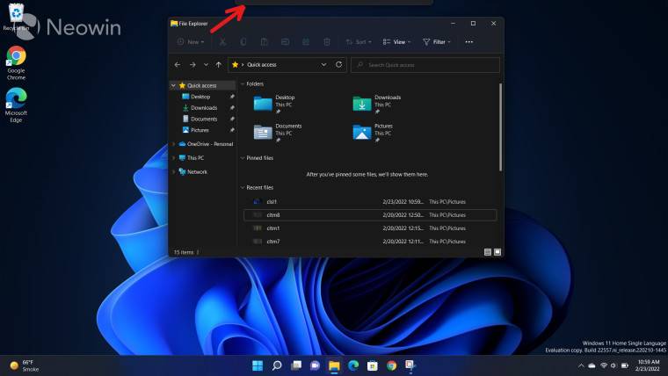This screenshot has width=668, height=376.
Task: Navigate back with the left arrow
Action: [178, 65]
